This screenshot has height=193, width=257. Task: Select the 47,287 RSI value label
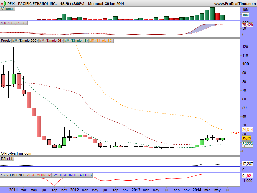pyautogui.click(x=247, y=164)
